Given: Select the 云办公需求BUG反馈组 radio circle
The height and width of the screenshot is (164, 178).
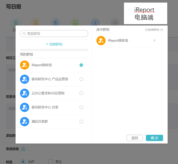Looking at the screenshot, I should tap(81, 93).
